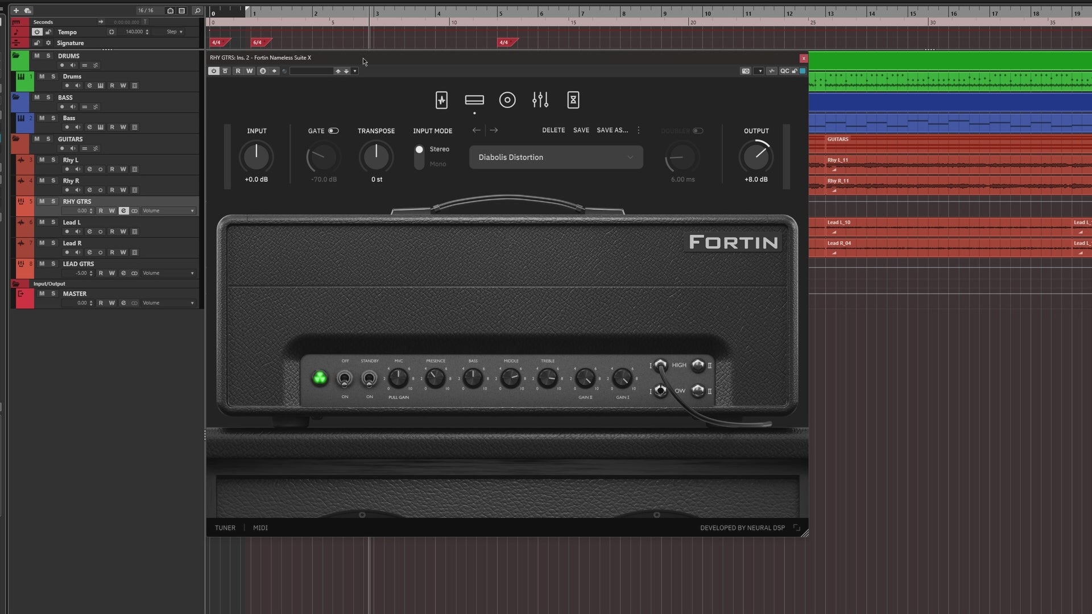Enable Write automation in plugin header
Viewport: 1092px width, 614px height.
point(249,71)
